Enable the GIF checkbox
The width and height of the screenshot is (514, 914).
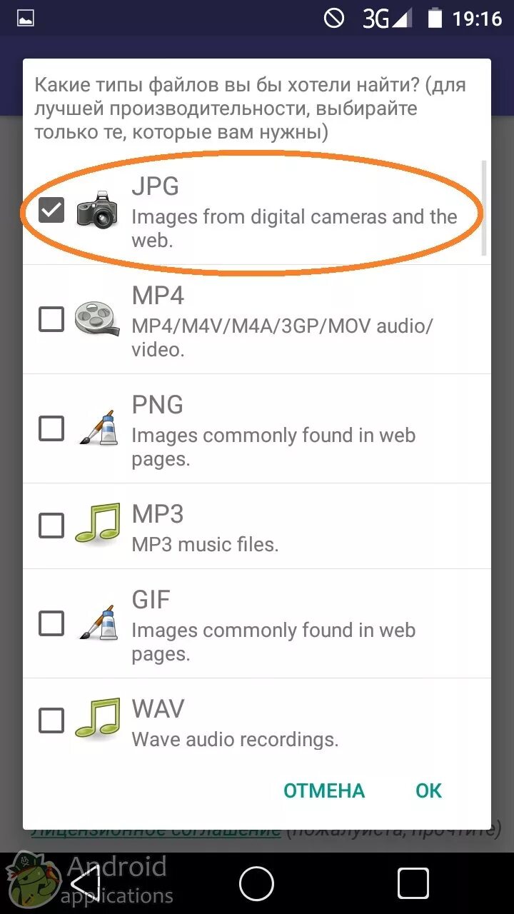[x=51, y=623]
